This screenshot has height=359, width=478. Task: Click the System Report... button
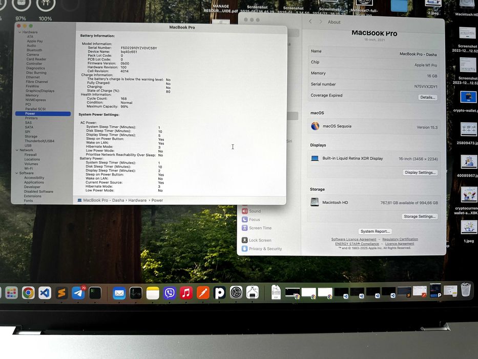pos(375,231)
